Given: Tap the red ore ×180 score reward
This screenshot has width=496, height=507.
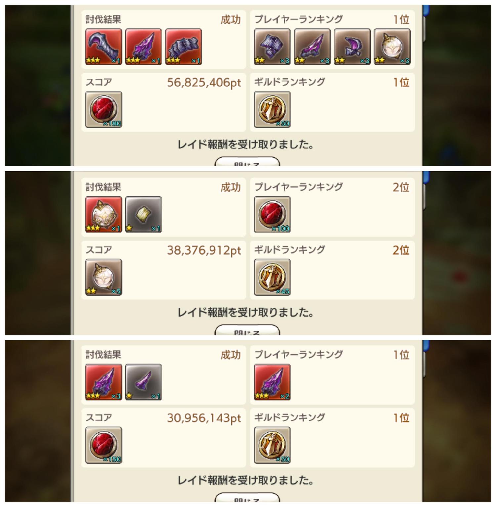Looking at the screenshot, I should pyautogui.click(x=103, y=110).
